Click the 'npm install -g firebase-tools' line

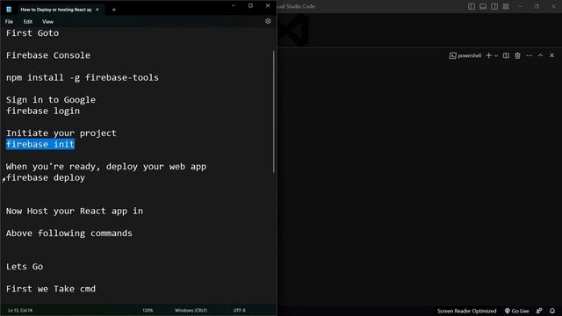82,78
